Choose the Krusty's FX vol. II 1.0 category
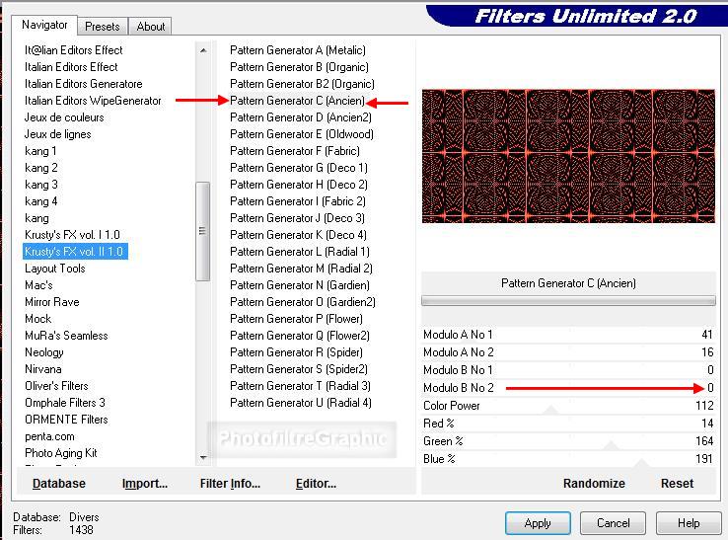The height and width of the screenshot is (540, 728). coord(74,252)
